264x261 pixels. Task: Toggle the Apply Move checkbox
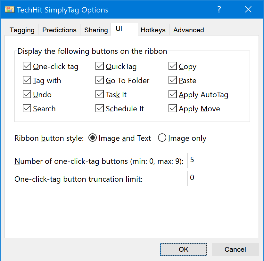click(173, 108)
